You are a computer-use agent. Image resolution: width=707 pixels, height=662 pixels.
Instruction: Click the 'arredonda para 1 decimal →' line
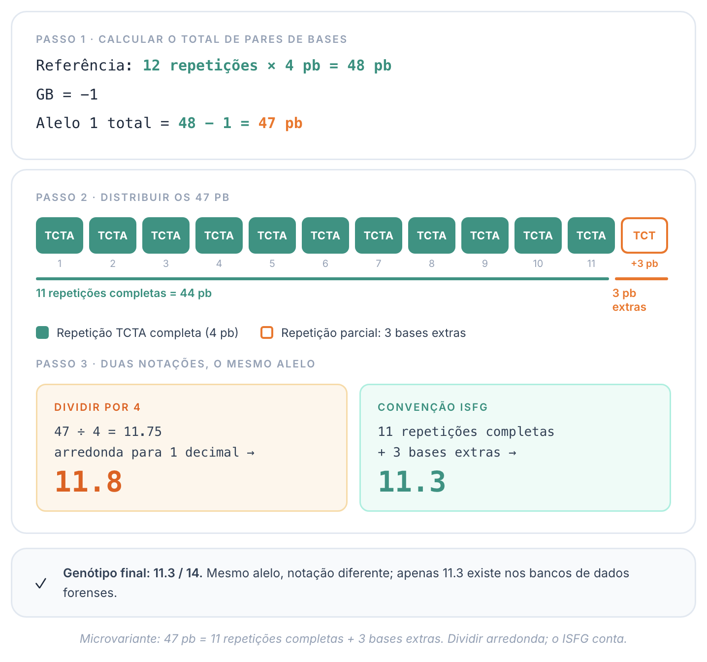pyautogui.click(x=154, y=452)
